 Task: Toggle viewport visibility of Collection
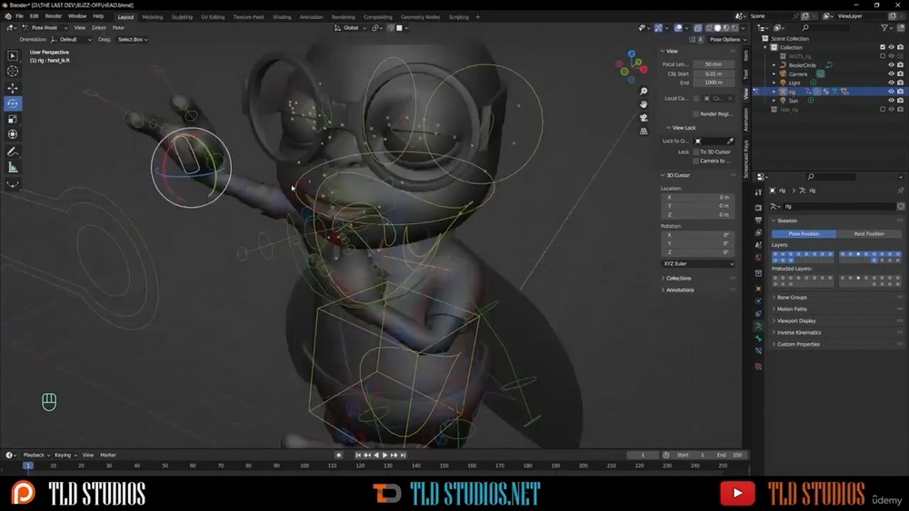[x=891, y=47]
